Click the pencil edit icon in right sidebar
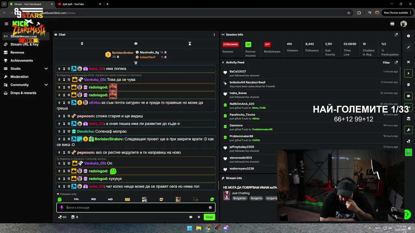415x233 pixels. (409, 47)
